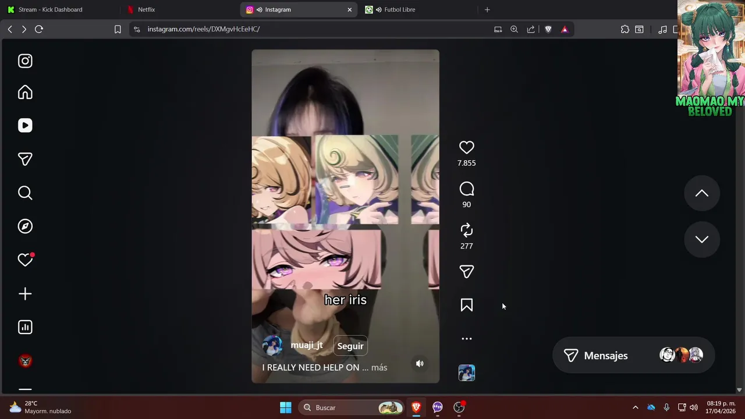Open network status tray icon

click(682, 407)
